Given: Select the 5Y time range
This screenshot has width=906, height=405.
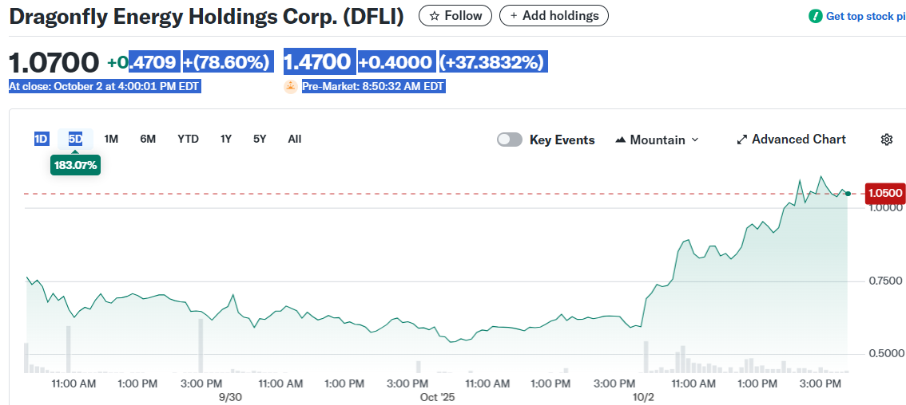Looking at the screenshot, I should click(260, 139).
